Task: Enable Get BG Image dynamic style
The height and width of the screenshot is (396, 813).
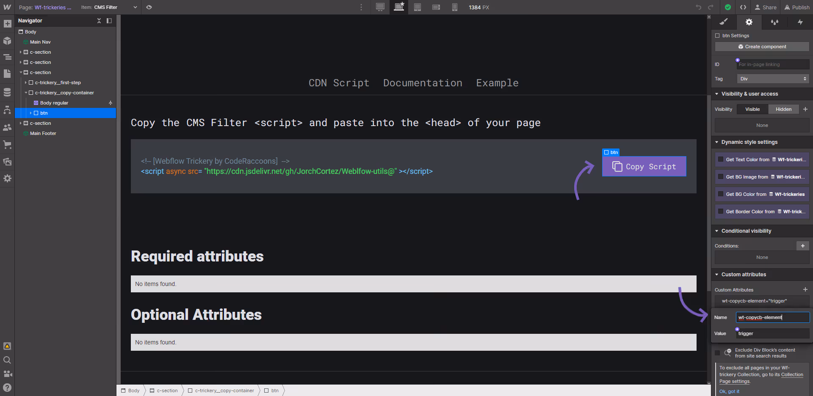Action: [721, 177]
